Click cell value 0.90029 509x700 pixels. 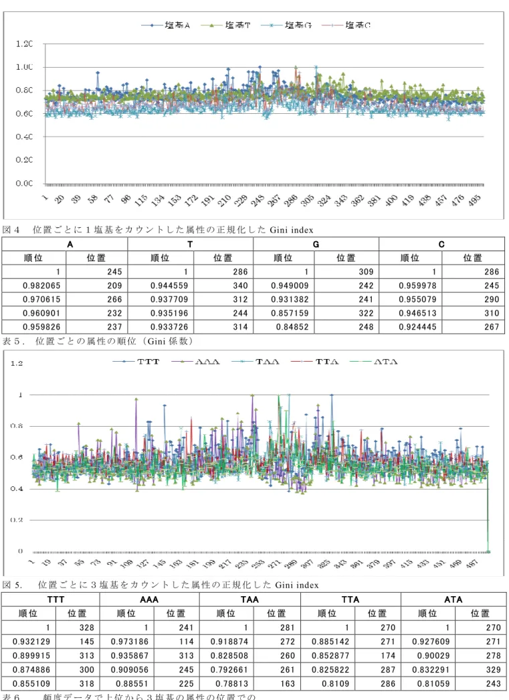433,656
